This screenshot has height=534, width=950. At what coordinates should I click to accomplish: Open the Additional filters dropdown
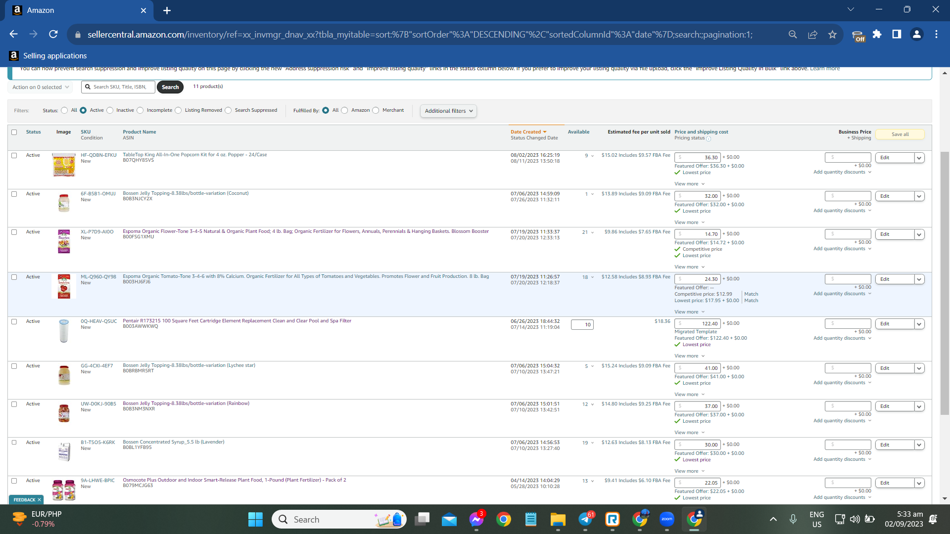(x=448, y=111)
